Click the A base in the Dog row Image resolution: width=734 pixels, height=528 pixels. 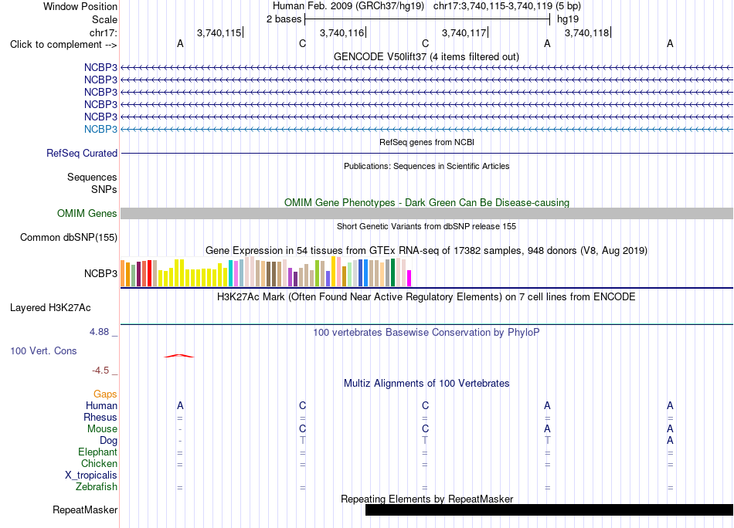point(670,441)
